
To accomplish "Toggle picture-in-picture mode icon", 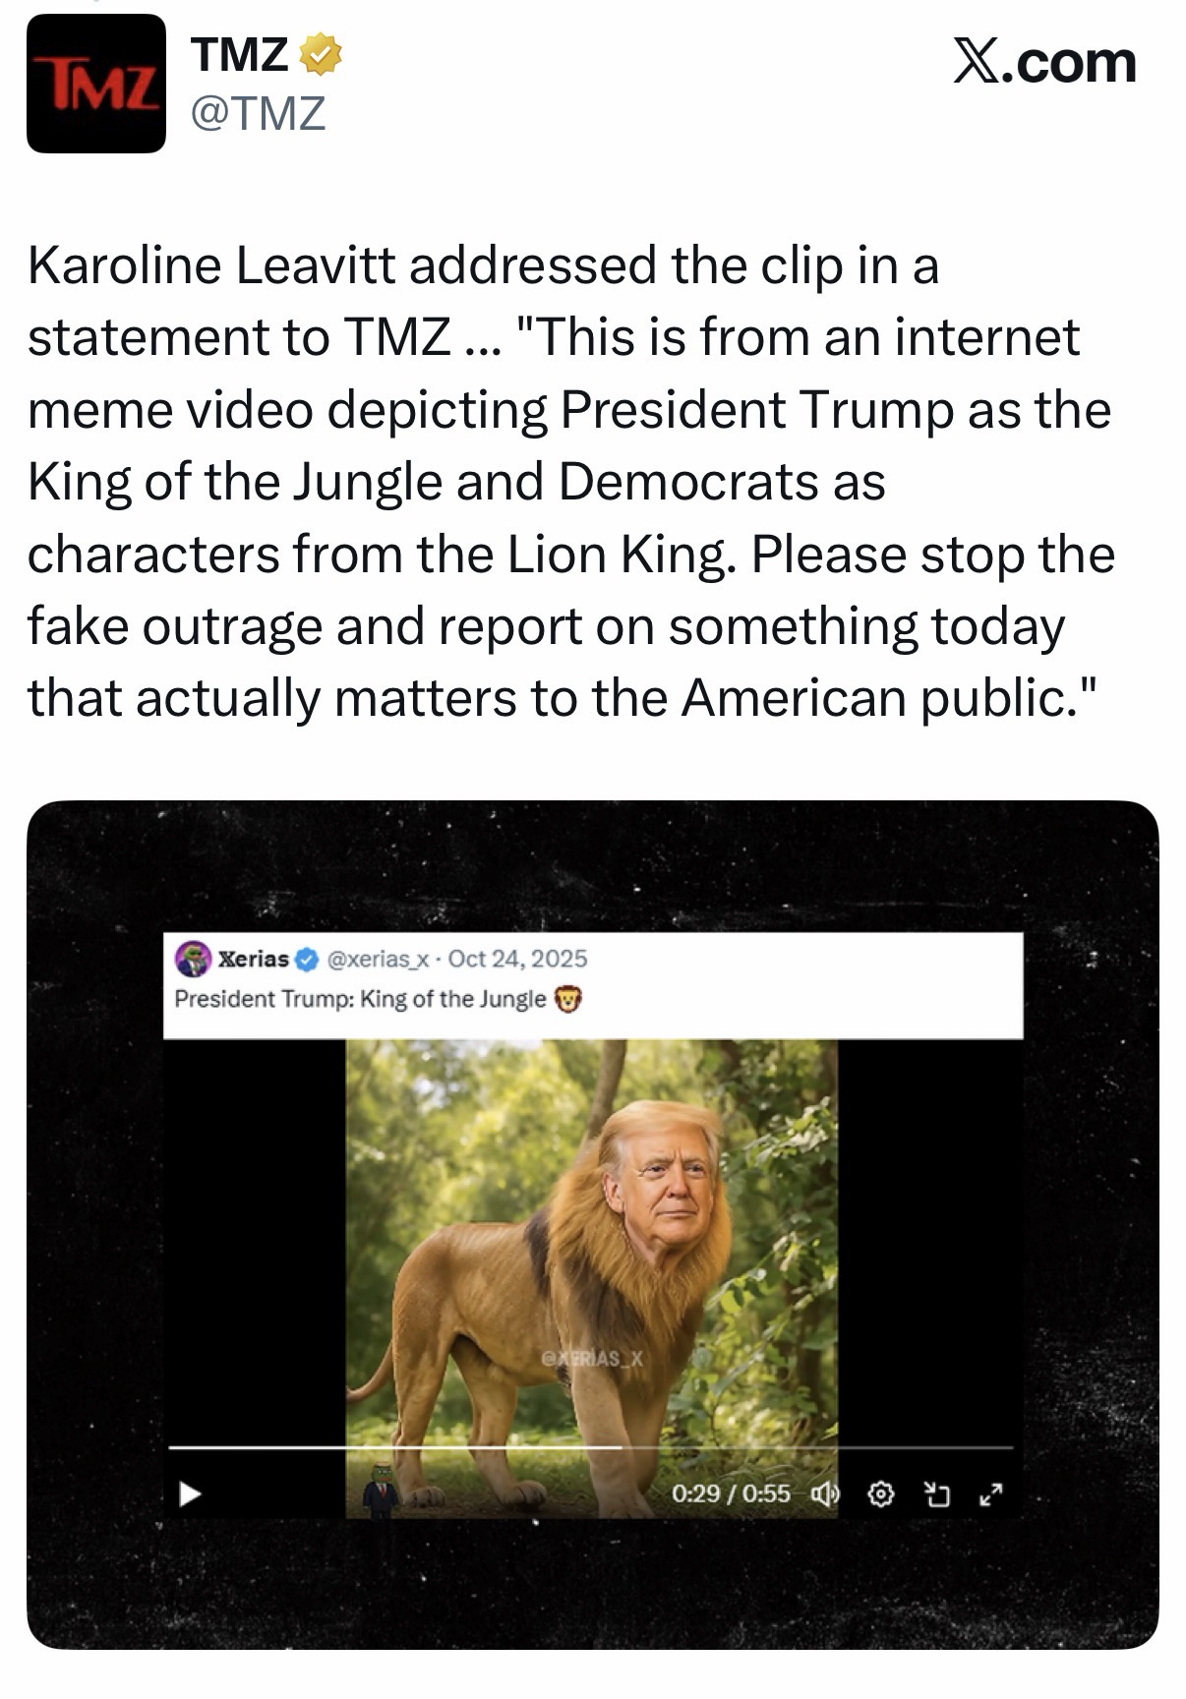I will click(x=937, y=1494).
